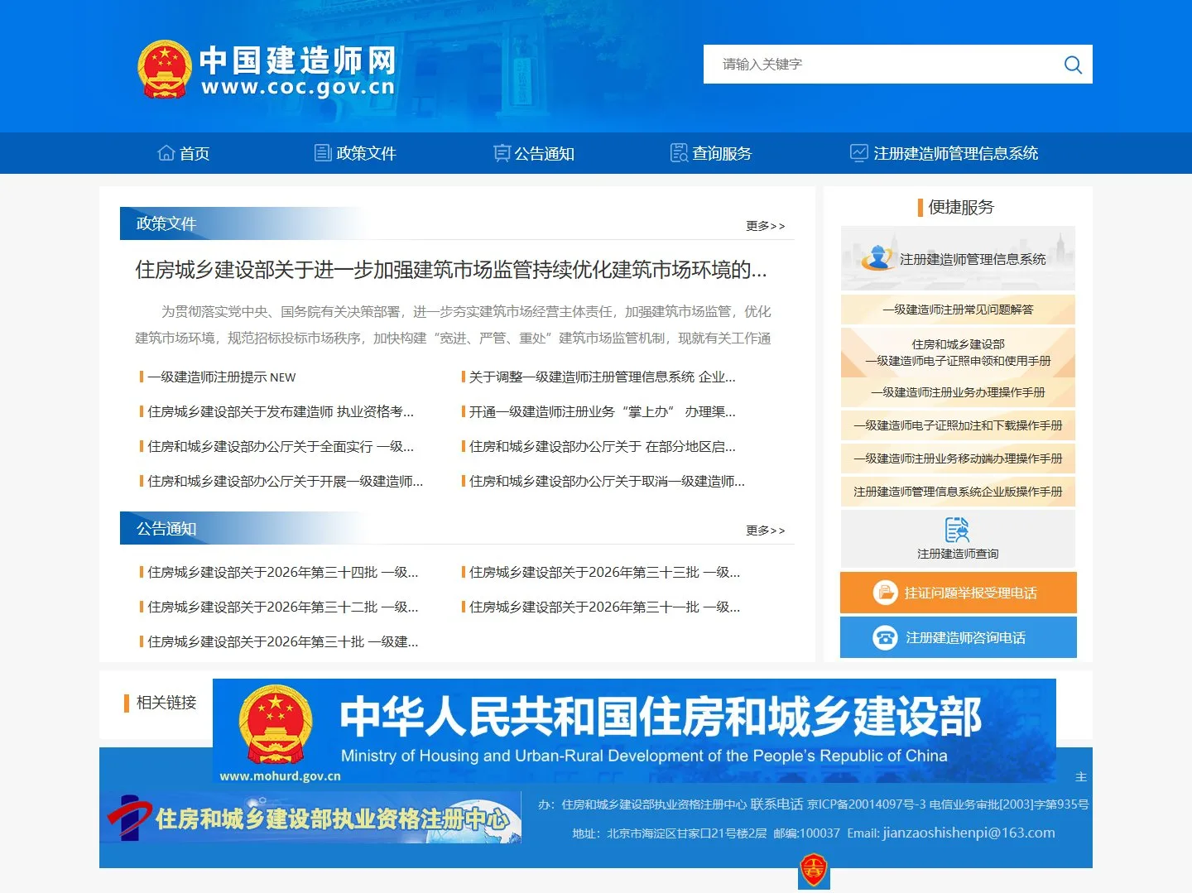Screen dimensions: 1192x893
Task: Open 住房城乡建设部关于发布建造师 执业资格考 link
Action: 281,412
